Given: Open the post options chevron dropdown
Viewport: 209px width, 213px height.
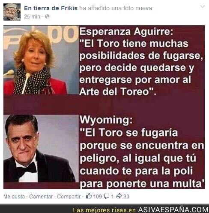Looking at the screenshot, I should point(203,6).
